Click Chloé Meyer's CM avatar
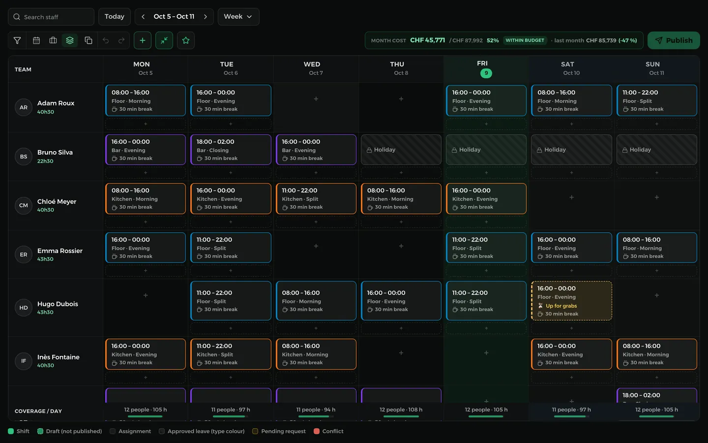Screen dimensions: 708x443 pos(24,205)
